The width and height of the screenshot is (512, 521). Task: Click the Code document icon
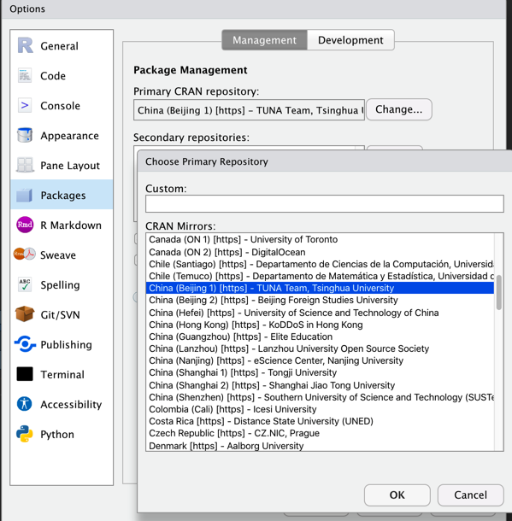click(25, 75)
